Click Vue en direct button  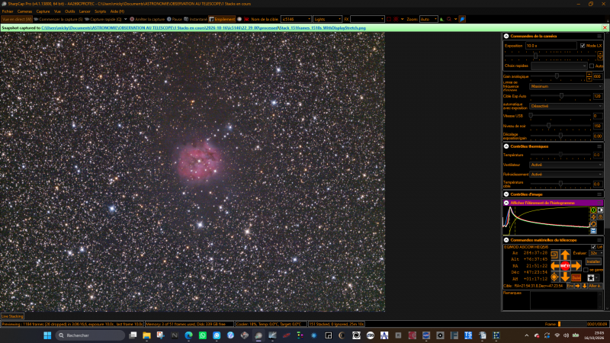[16, 19]
